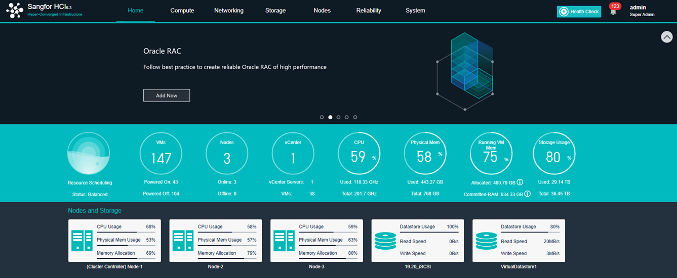Click the Node-3 server icon

284,240
